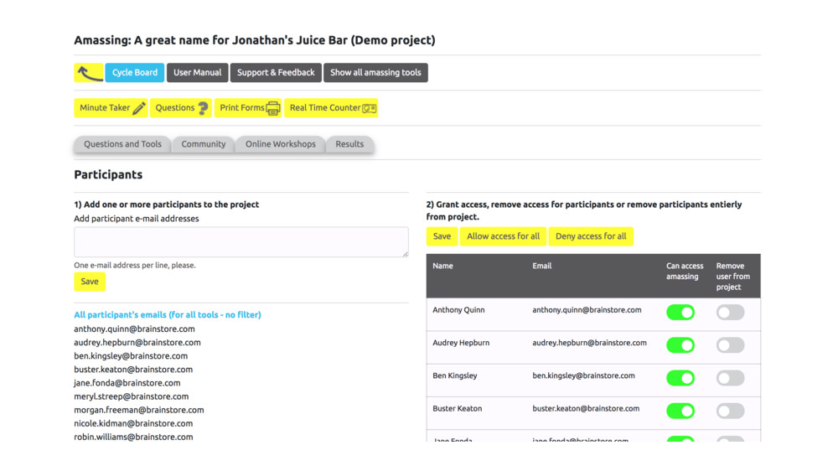
Task: Disable amassing access for Anthony Quinn
Action: pyautogui.click(x=680, y=313)
